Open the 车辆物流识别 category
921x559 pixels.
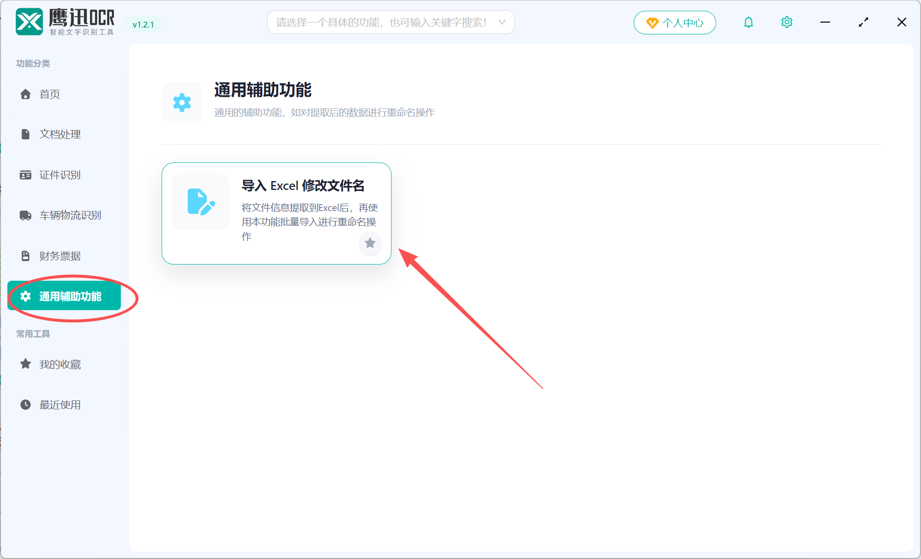tap(64, 215)
